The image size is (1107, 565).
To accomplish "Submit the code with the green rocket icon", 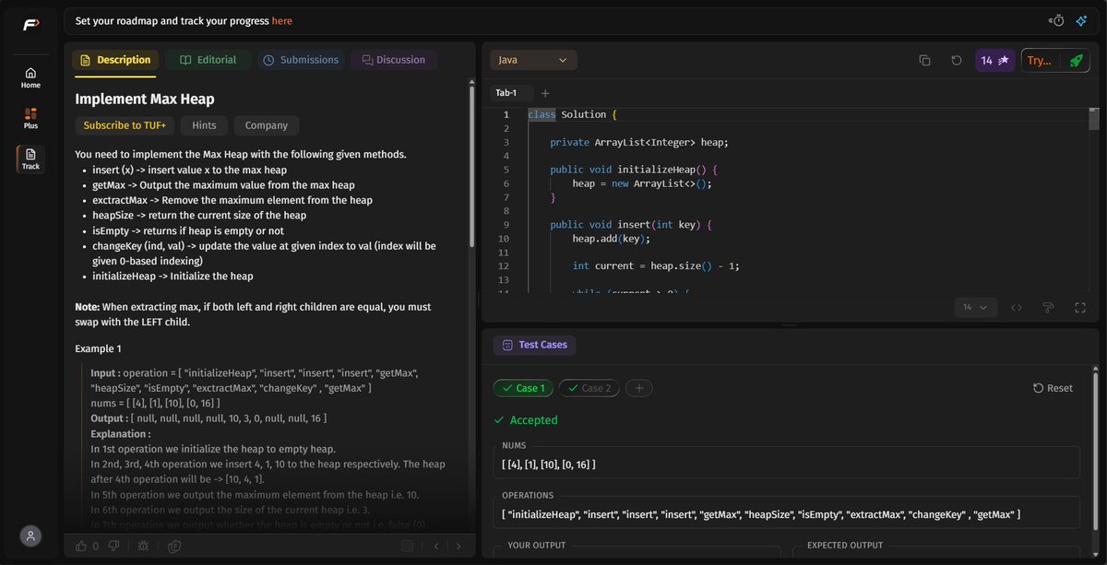I will 1076,60.
